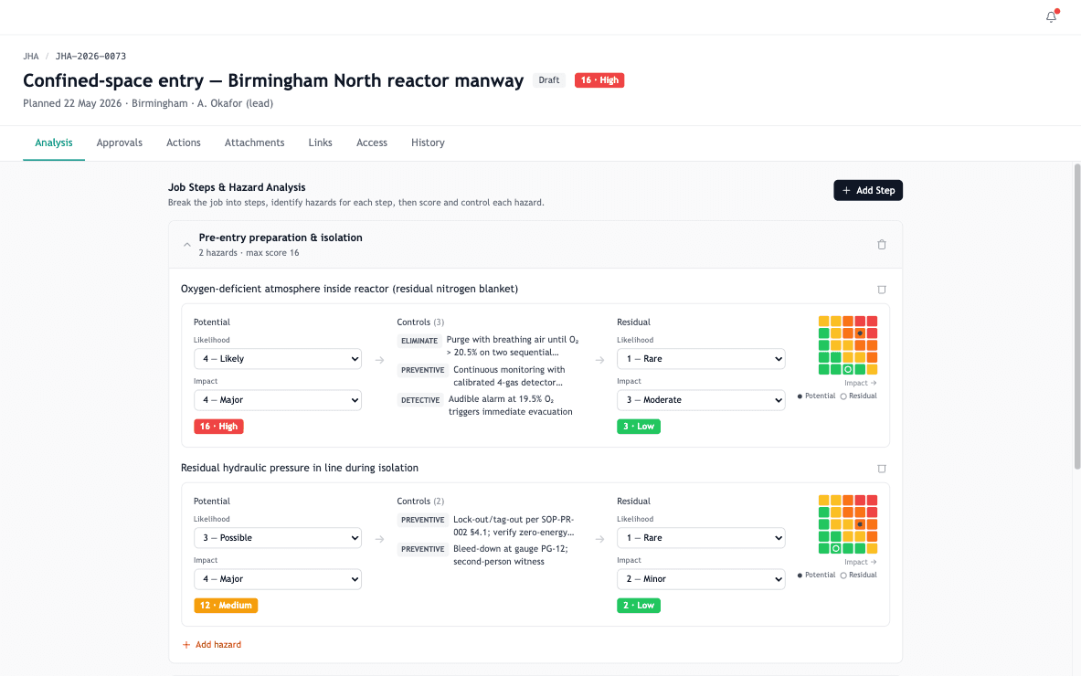Delete the Residual hydraulic pressure hazard
Image resolution: width=1081 pixels, height=676 pixels.
tap(881, 469)
